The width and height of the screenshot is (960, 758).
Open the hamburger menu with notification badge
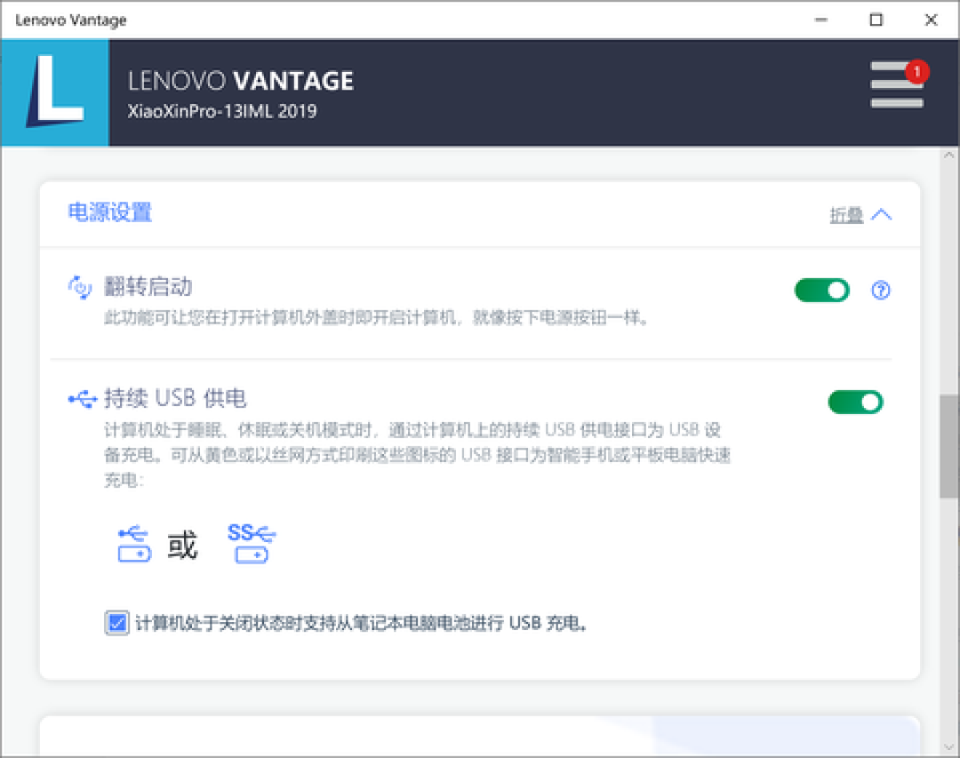pos(897,84)
